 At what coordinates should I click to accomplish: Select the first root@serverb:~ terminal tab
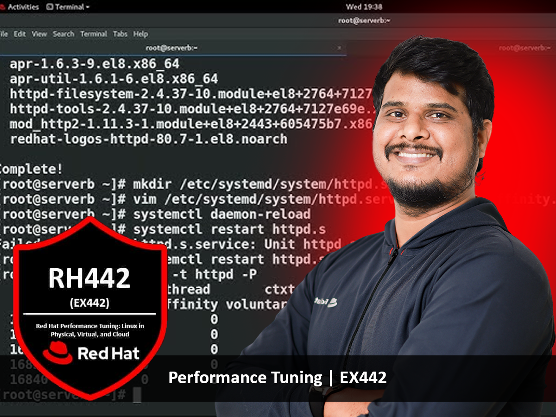coord(171,48)
